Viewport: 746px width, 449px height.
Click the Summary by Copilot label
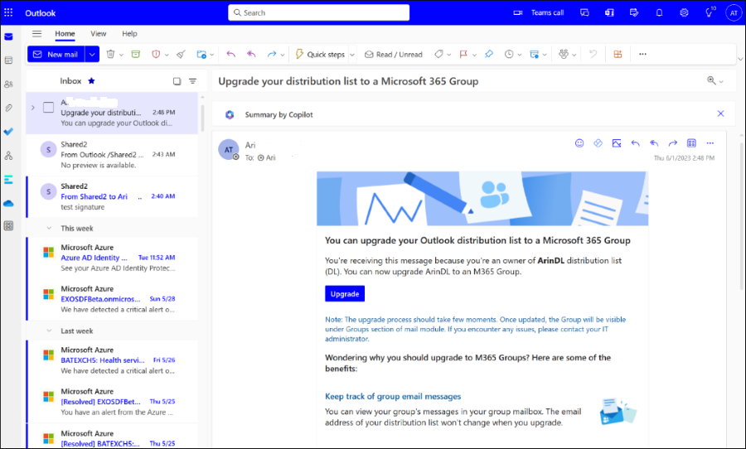(x=279, y=114)
